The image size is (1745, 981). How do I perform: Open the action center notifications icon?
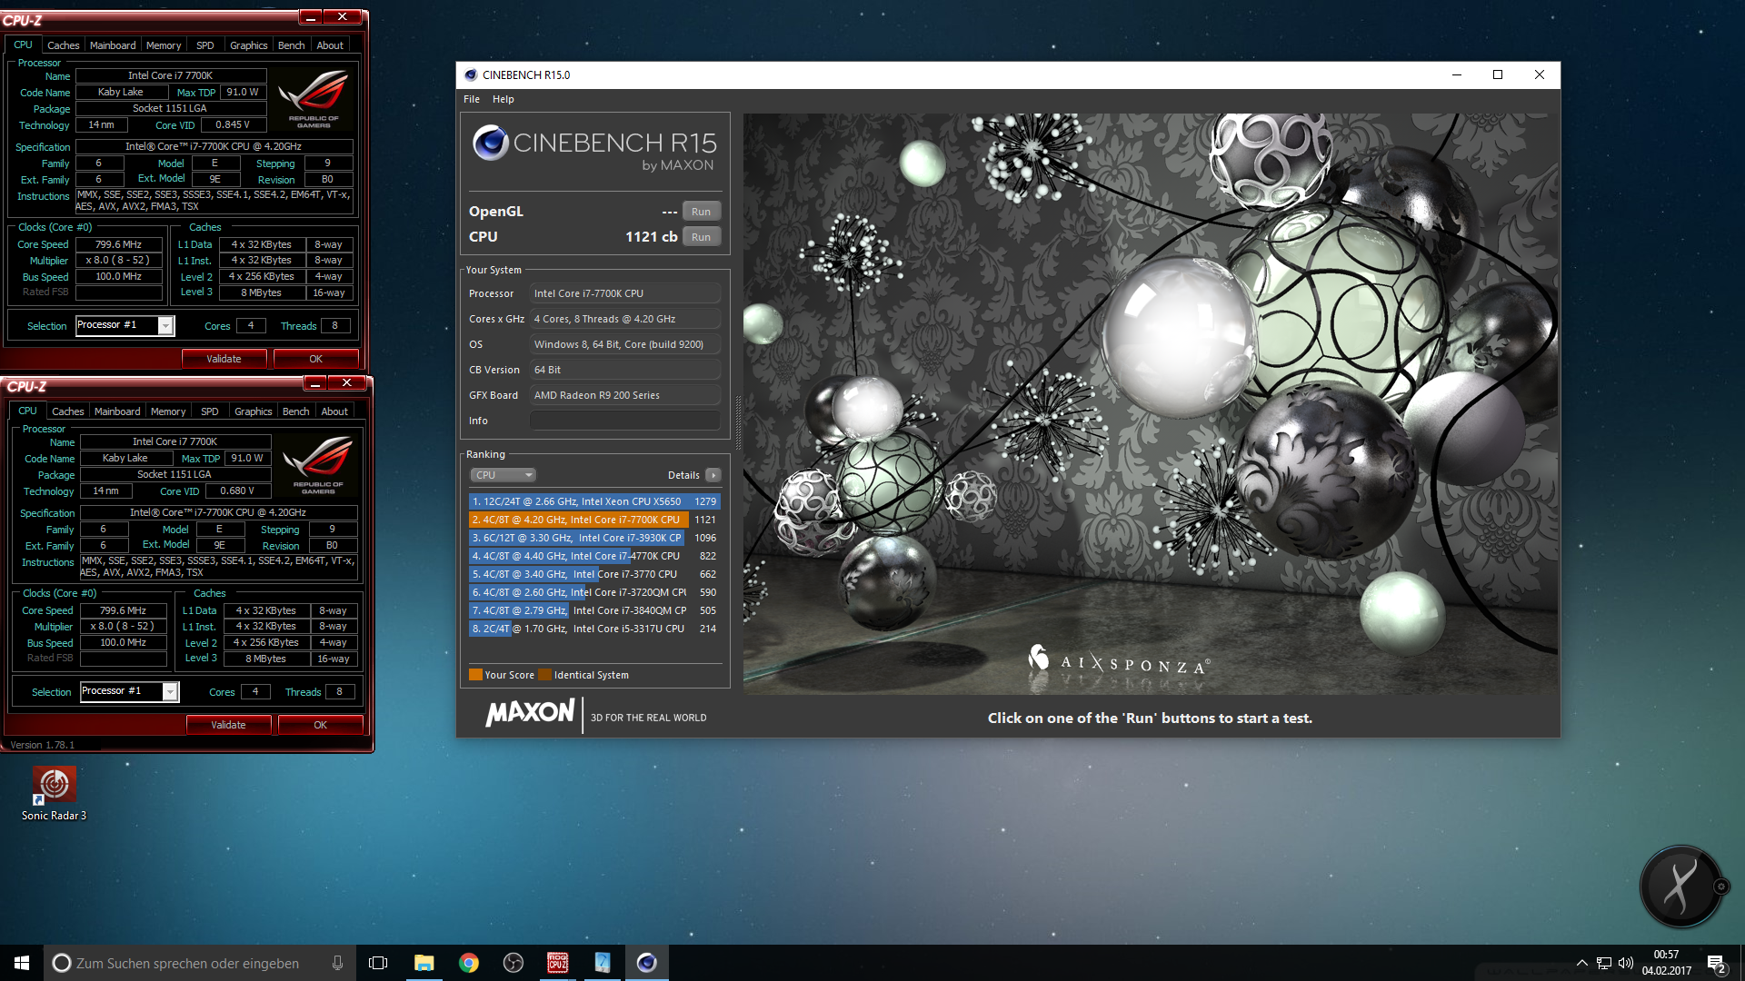coord(1716,963)
